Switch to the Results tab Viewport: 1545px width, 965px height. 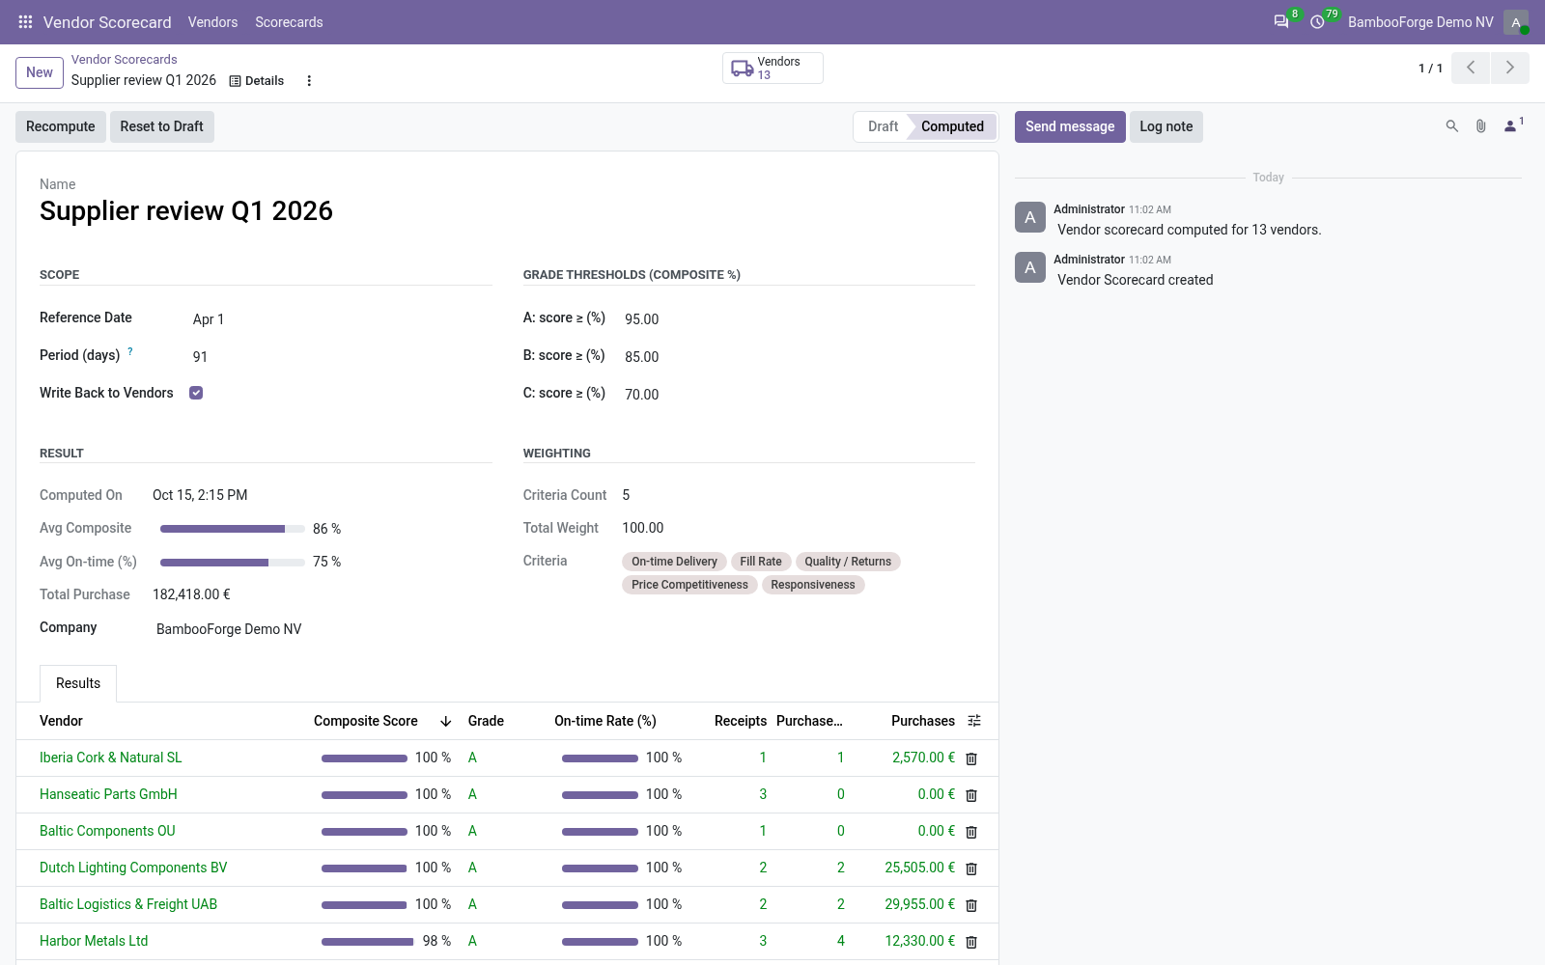(x=78, y=683)
